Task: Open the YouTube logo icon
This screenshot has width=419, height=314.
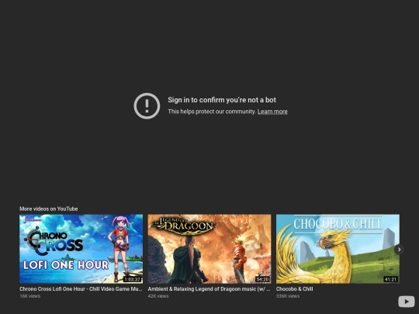Action: coord(406,302)
